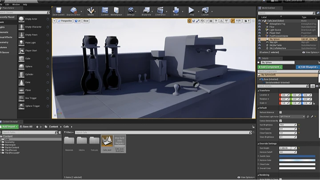The height and width of the screenshot is (180, 320).
Task: Click the Show button in viewport
Action: 86,21
